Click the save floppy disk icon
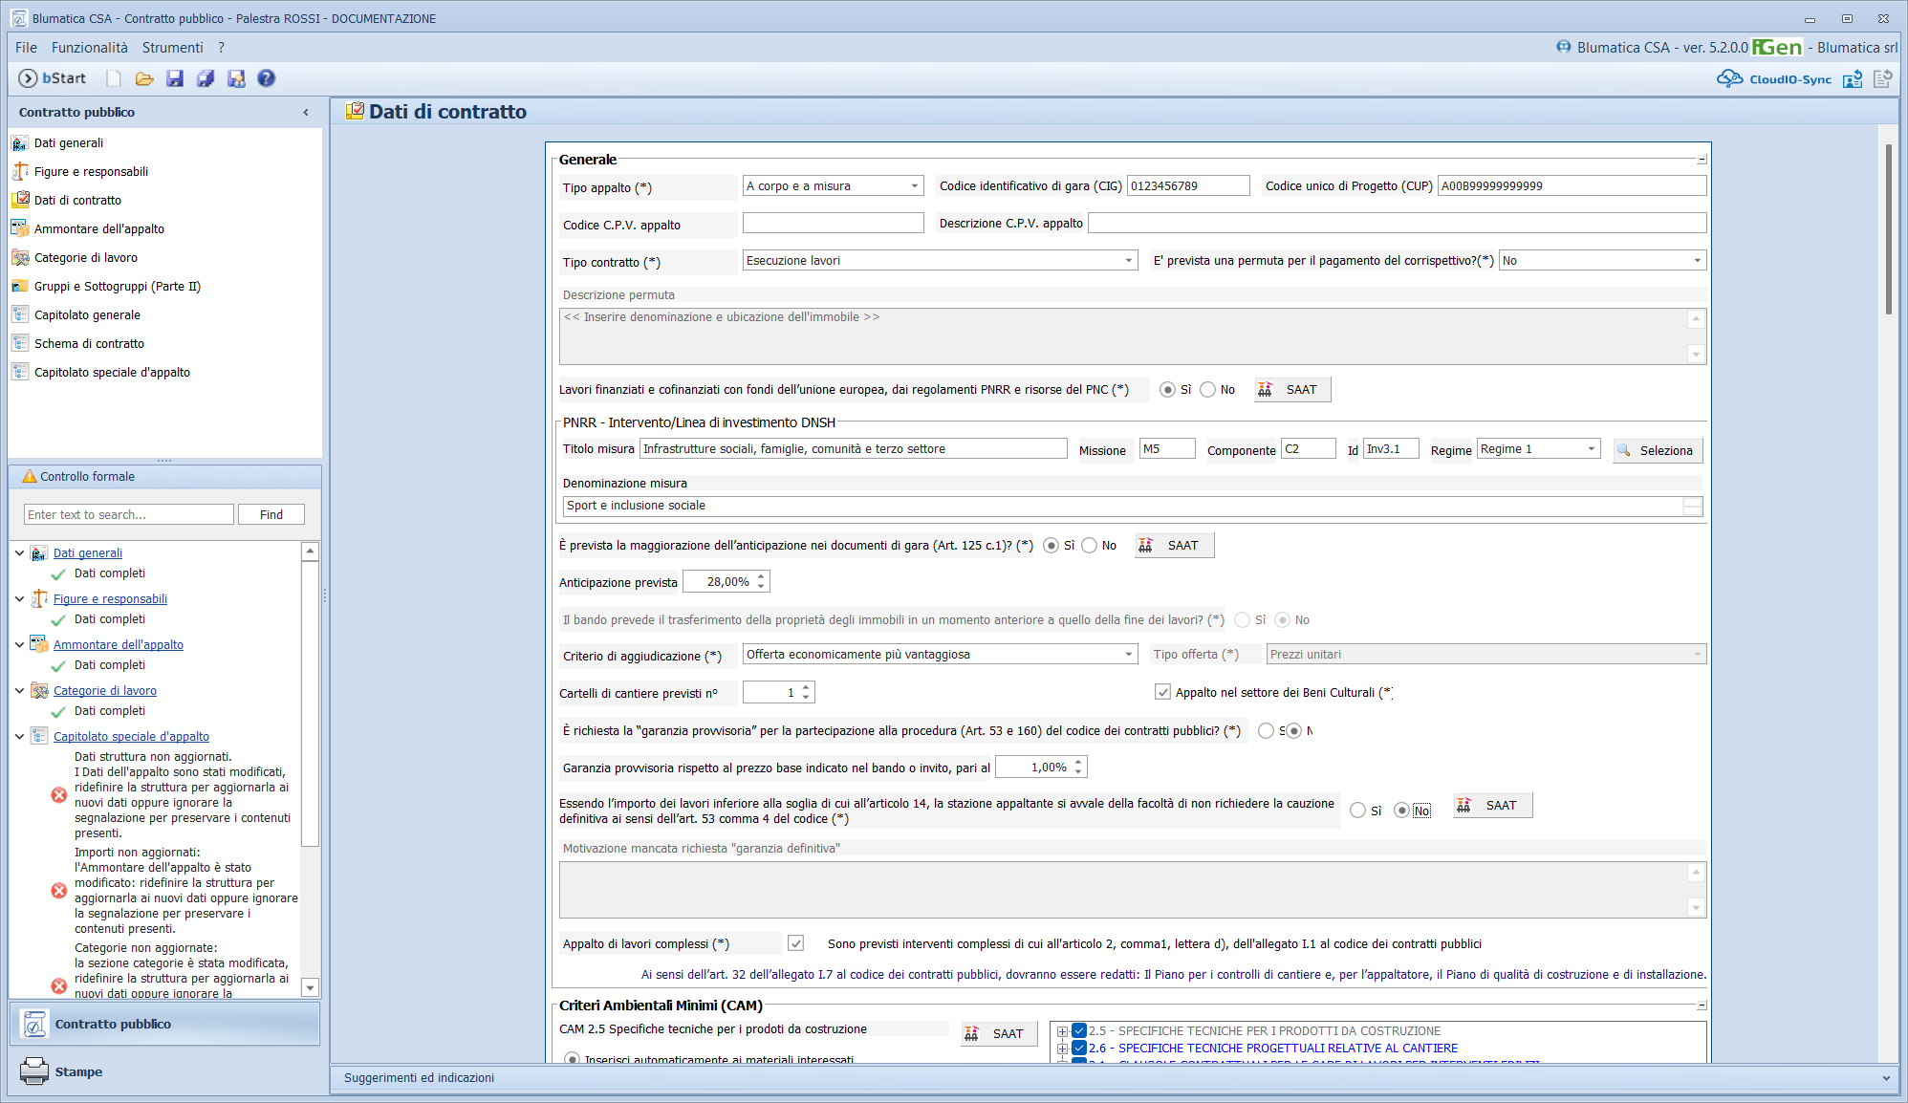This screenshot has height=1103, width=1908. [175, 78]
